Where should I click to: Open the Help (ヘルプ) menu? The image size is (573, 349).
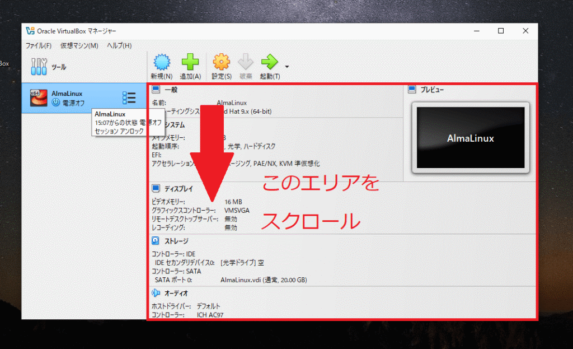pyautogui.click(x=119, y=45)
